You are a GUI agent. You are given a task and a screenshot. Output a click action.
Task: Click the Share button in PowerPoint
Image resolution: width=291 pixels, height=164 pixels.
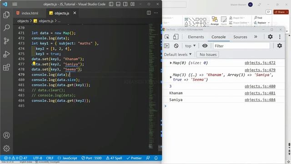pyautogui.click(x=281, y=12)
